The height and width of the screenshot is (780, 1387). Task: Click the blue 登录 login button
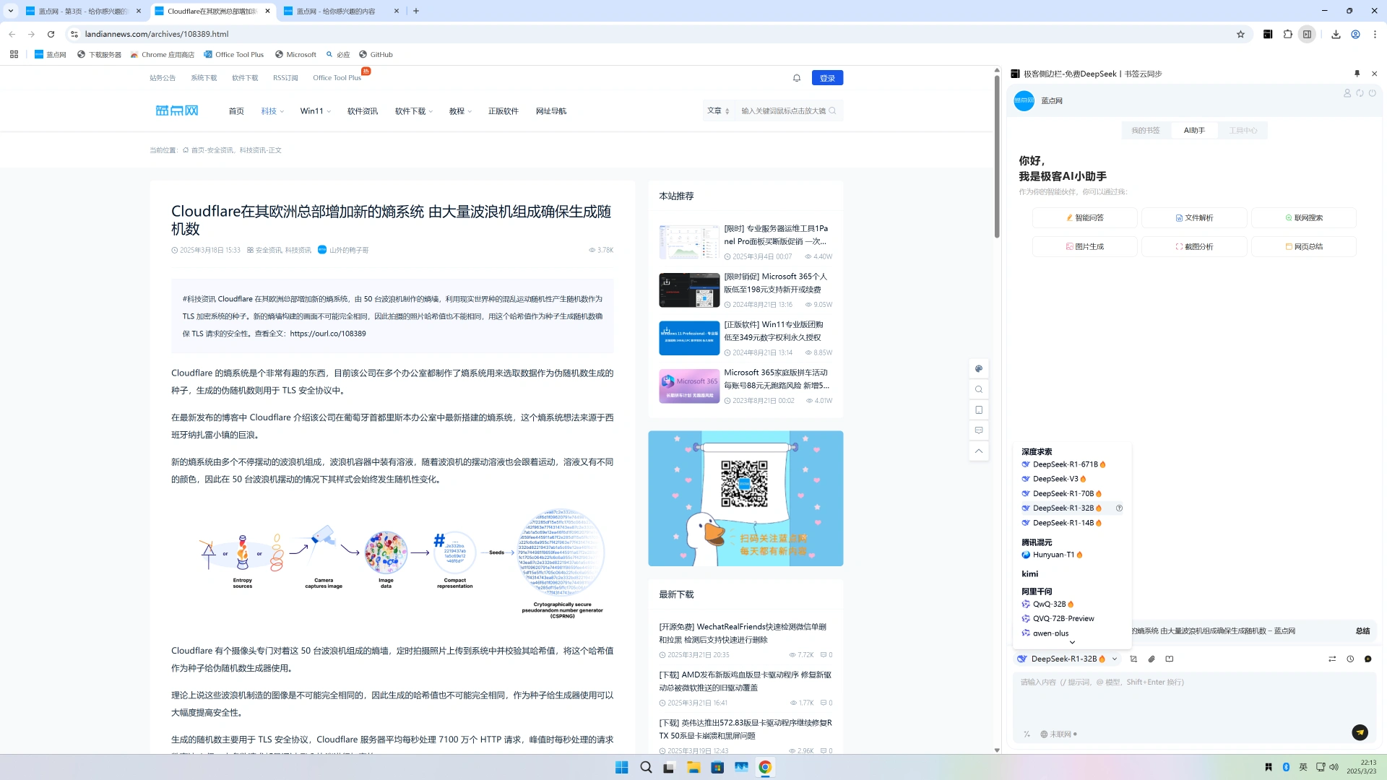tap(827, 78)
